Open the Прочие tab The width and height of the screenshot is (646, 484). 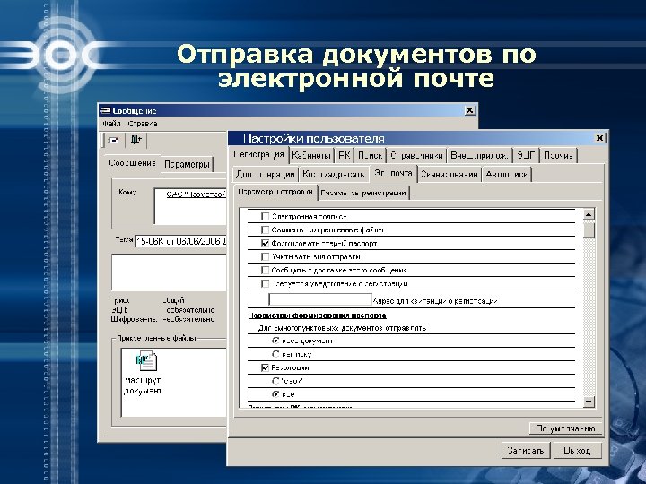pos(558,156)
